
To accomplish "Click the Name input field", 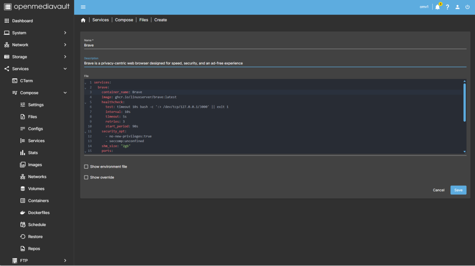I will pyautogui.click(x=275, y=45).
